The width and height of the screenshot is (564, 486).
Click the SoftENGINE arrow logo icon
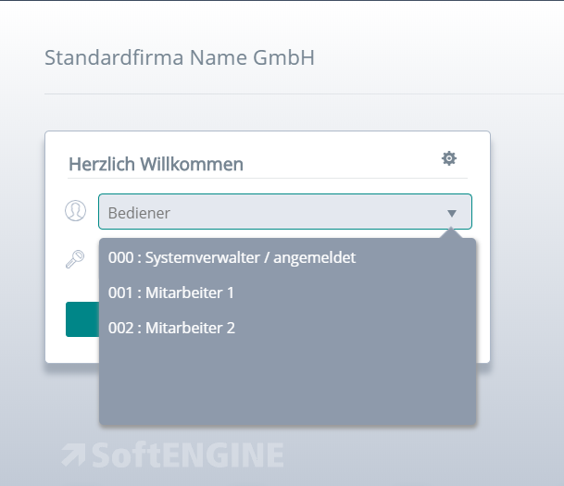click(x=73, y=455)
